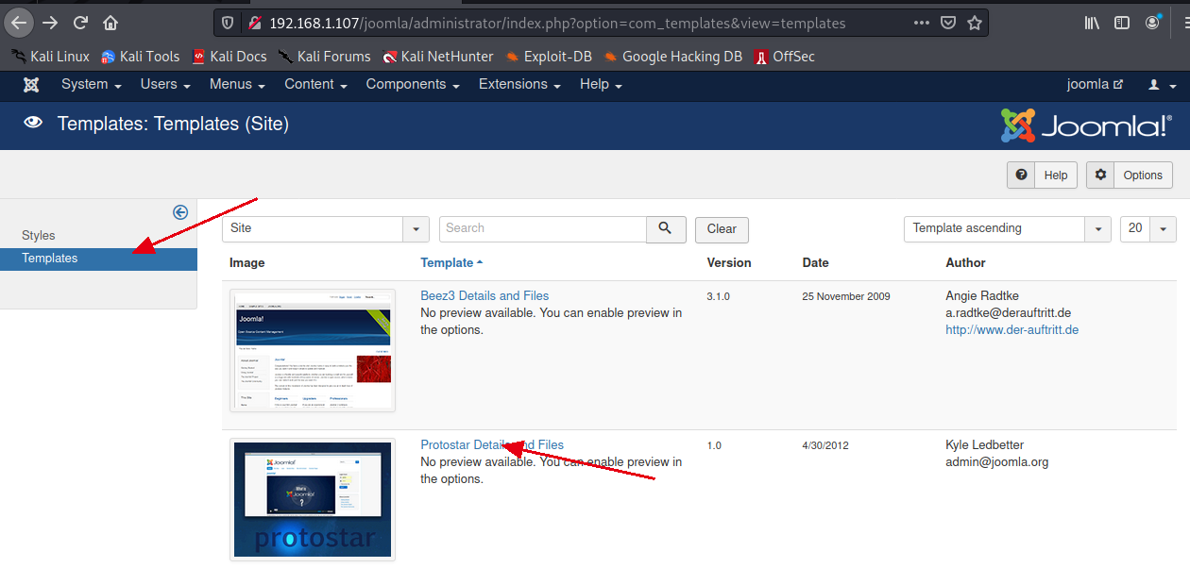Click the question mark Help icon
This screenshot has height=568, width=1190.
[1021, 175]
